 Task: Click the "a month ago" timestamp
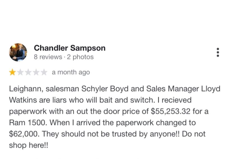click(x=71, y=72)
